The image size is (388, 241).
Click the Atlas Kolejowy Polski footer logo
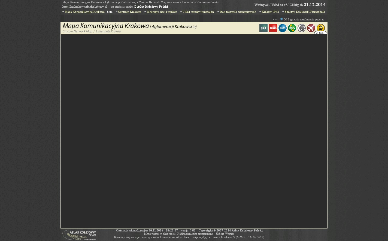[79, 235]
